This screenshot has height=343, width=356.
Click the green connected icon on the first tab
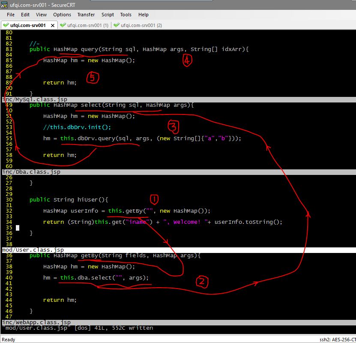point(6,25)
